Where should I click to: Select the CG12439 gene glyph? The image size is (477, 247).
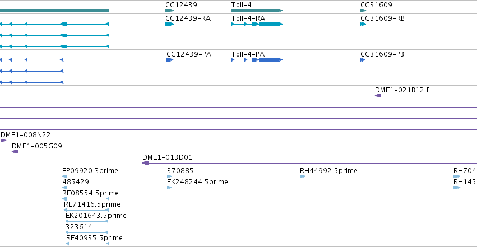coord(169,11)
